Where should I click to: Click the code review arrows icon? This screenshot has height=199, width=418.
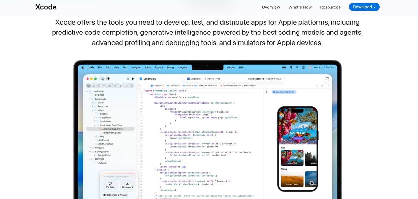coord(317,86)
